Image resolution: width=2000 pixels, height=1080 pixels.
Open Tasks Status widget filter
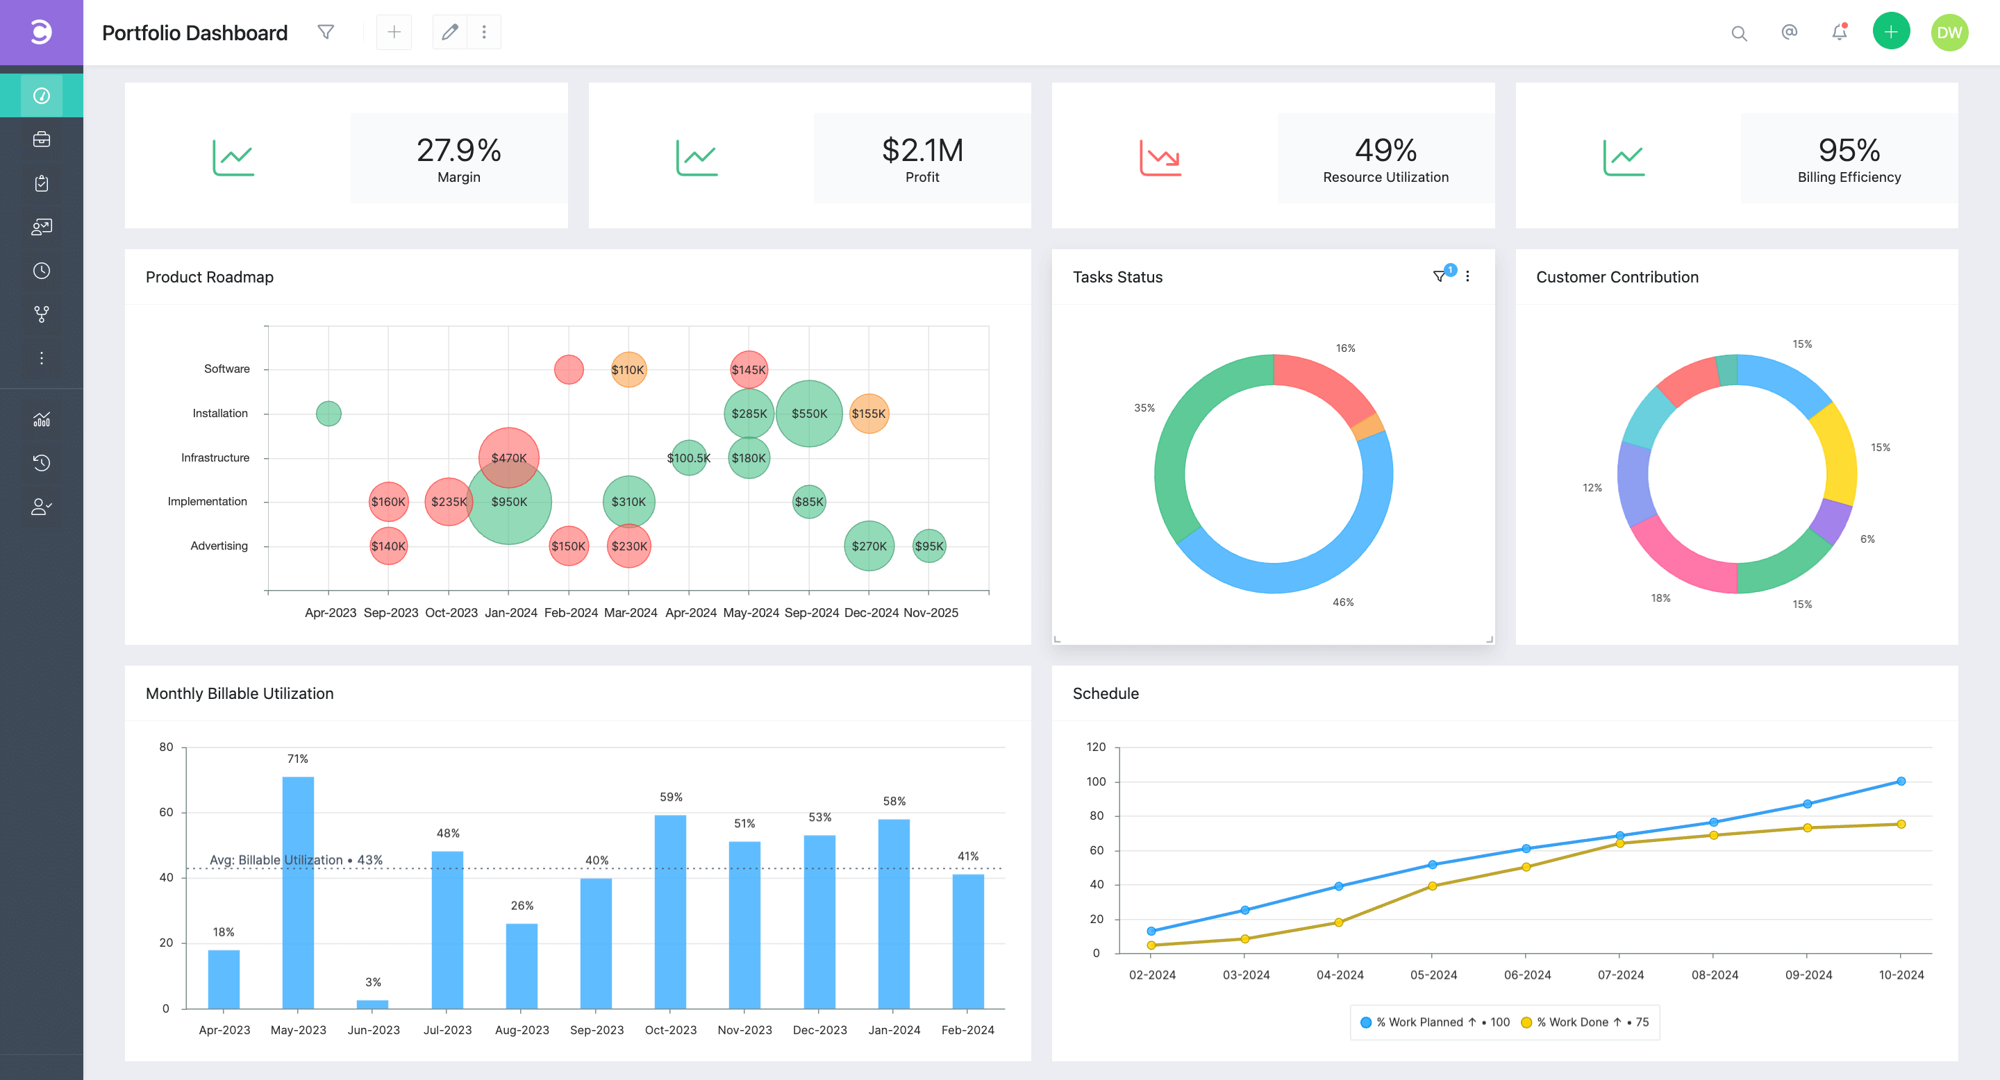point(1439,276)
